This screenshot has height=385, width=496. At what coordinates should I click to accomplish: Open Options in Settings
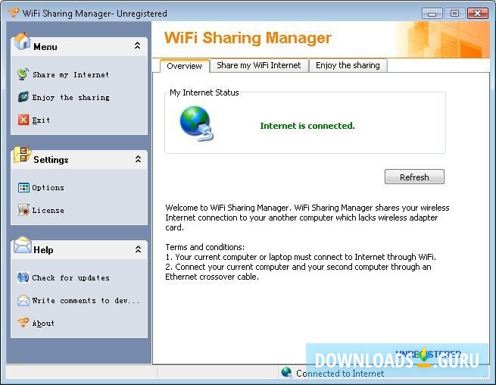coord(48,188)
